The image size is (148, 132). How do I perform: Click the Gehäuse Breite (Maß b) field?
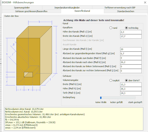click(131, 85)
